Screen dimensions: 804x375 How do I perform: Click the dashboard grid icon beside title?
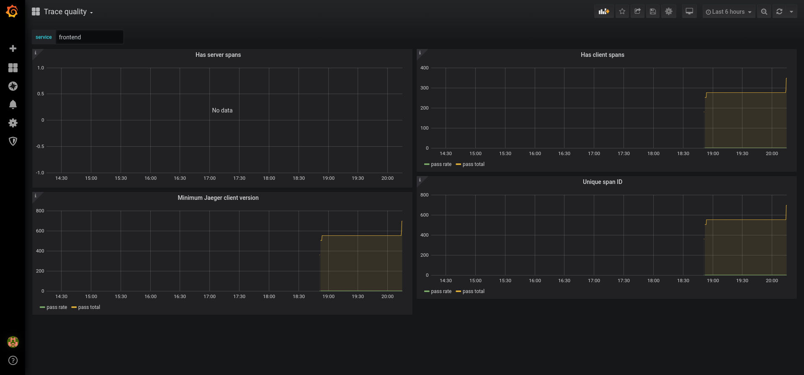click(36, 12)
